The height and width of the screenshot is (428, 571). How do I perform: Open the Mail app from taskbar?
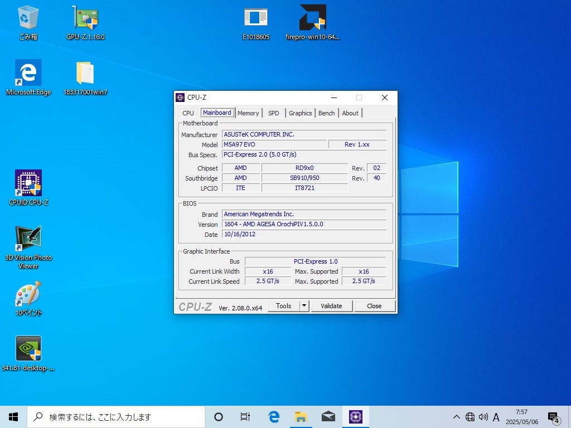328,417
